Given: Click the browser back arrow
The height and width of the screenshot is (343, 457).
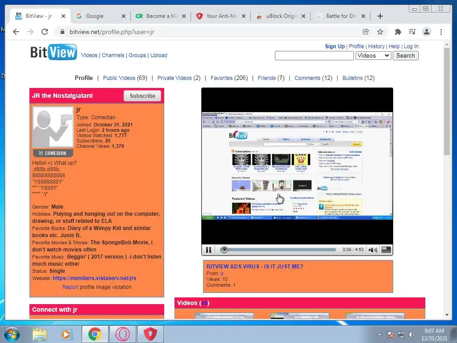Looking at the screenshot, I should click(x=16, y=32).
